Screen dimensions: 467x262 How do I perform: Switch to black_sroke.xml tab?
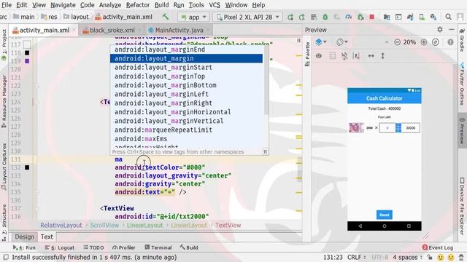click(x=112, y=30)
